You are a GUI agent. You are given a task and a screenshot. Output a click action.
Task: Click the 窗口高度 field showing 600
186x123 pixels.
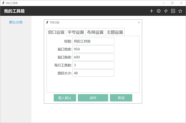[93, 57]
